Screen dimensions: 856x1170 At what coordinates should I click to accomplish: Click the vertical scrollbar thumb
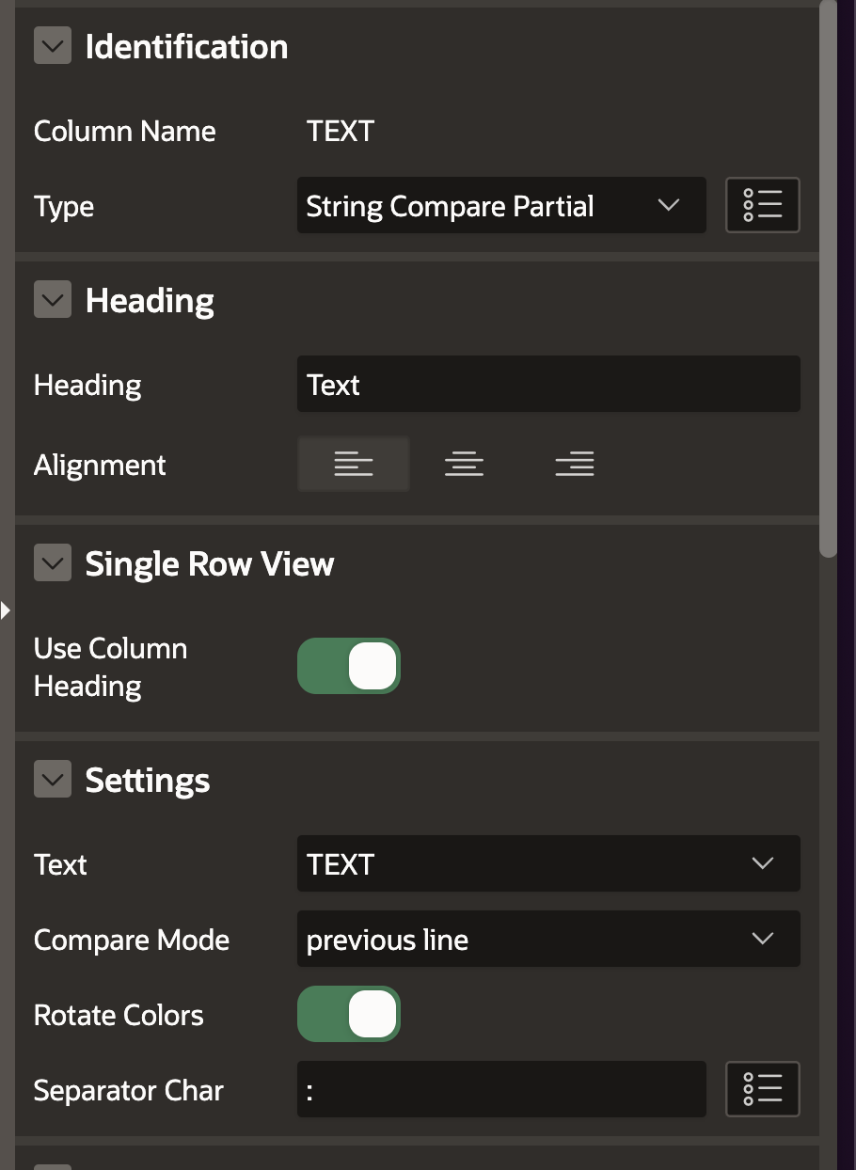click(x=828, y=282)
